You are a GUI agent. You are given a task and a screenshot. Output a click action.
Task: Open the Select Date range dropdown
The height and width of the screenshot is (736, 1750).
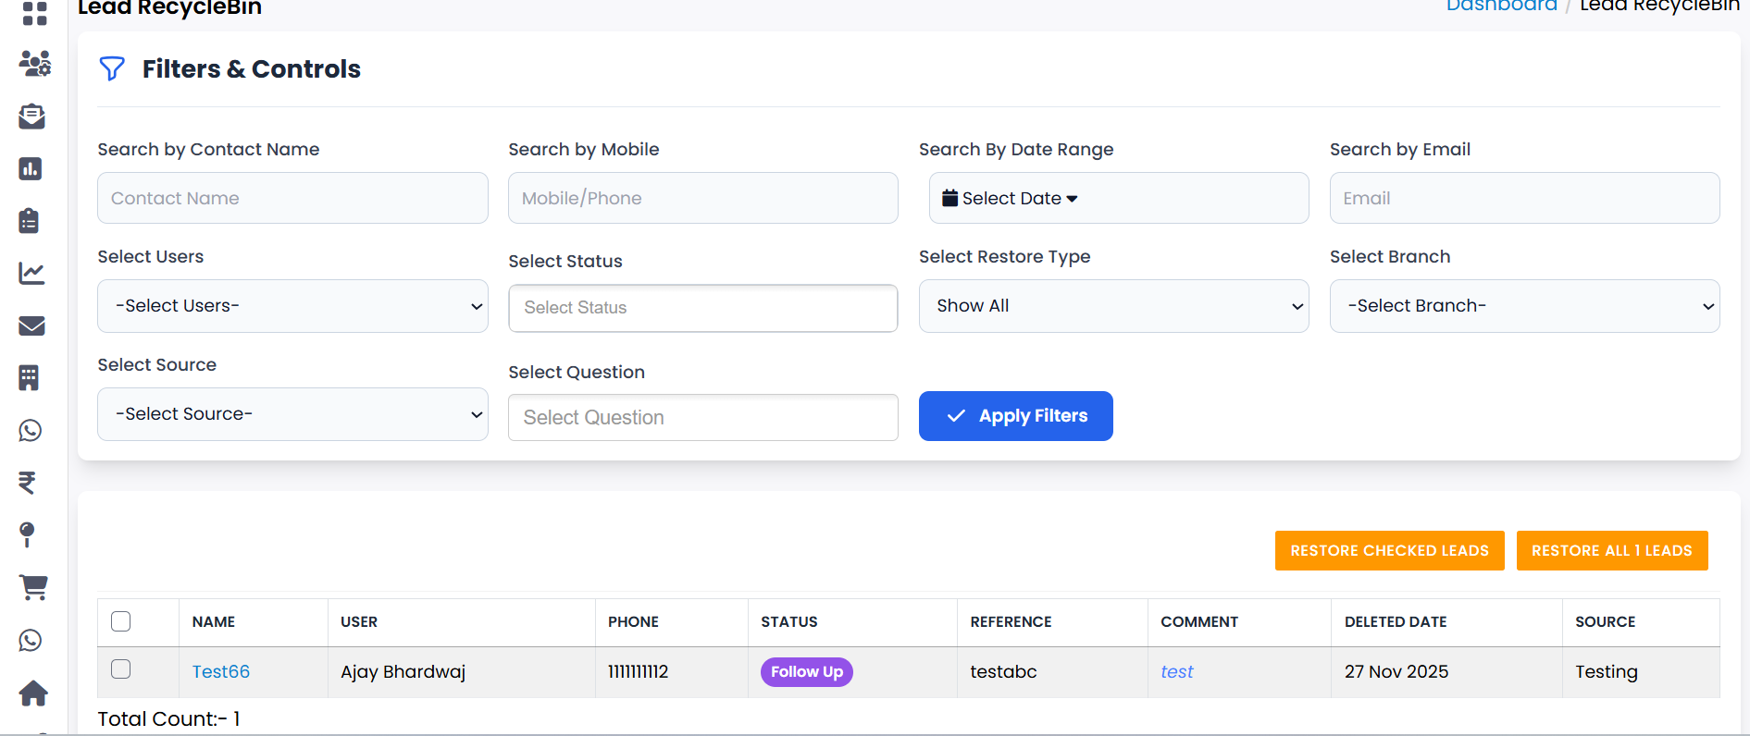point(1119,198)
